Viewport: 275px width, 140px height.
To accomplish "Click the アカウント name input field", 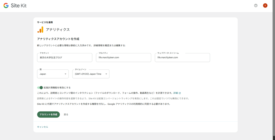I will point(64,57).
